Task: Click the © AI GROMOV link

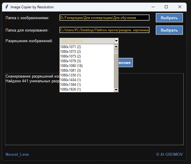Action: point(169,154)
